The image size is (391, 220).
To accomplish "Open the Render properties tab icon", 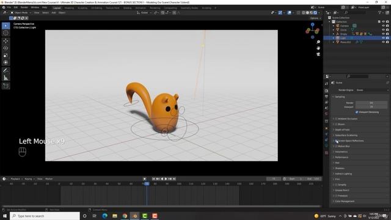I will pos(326,91).
